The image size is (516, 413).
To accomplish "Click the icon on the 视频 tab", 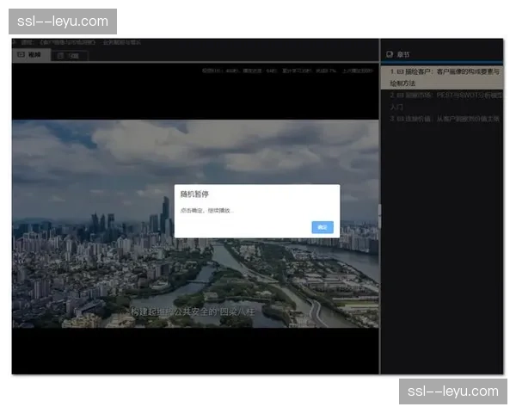I will [22, 55].
